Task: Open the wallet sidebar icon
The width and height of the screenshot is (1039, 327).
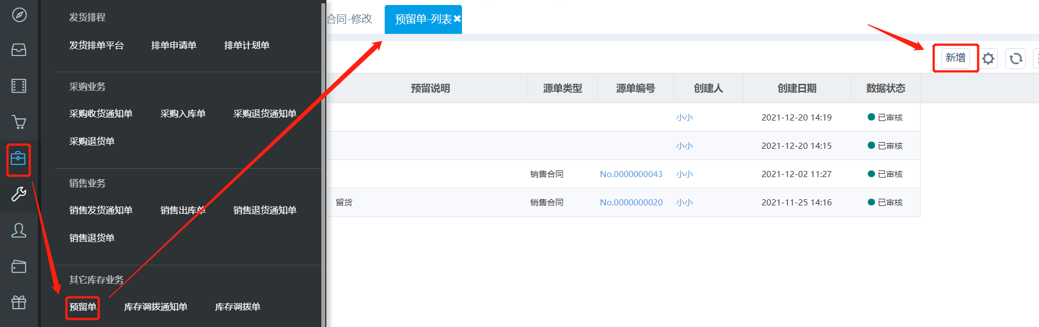Action: (x=19, y=266)
